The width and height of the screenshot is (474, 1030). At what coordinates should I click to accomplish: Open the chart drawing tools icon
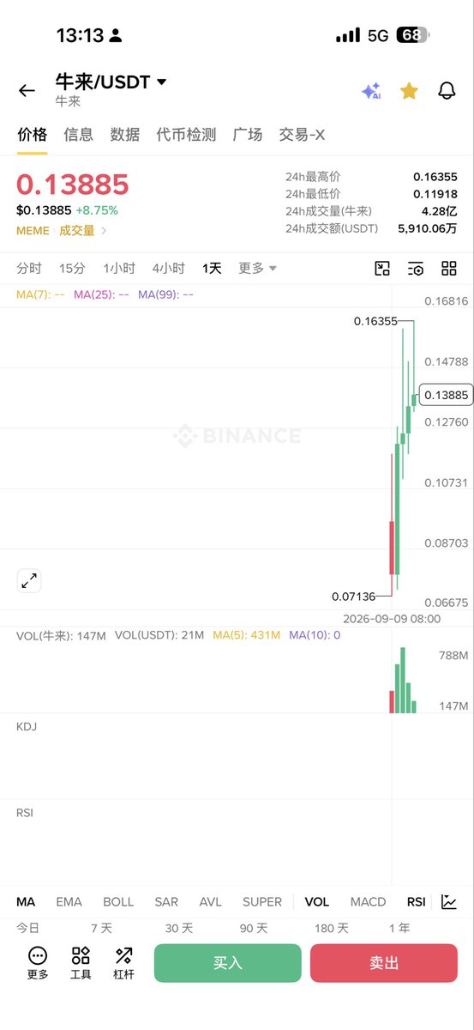382,269
